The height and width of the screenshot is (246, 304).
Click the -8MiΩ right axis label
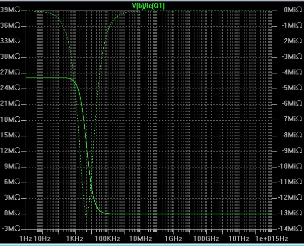tap(292, 135)
